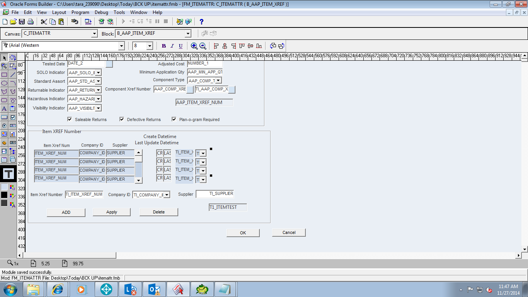
Task: Select the Radio Button tool
Action: (x=4, y=126)
